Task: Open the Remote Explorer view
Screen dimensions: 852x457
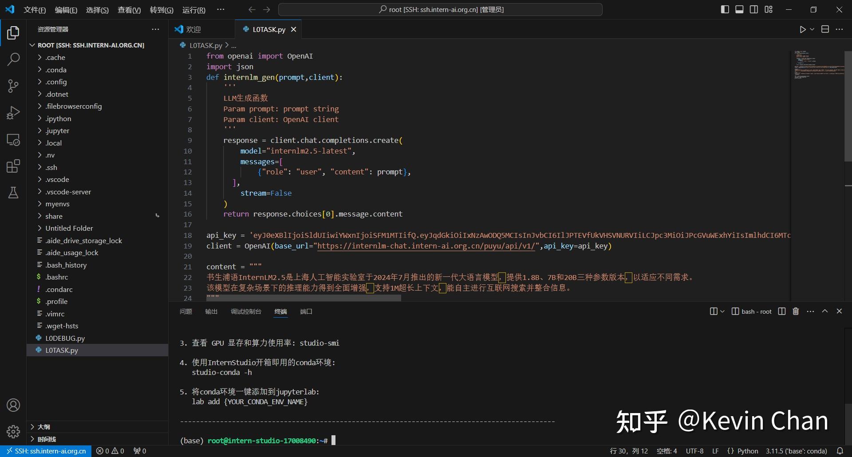Action: point(13,140)
